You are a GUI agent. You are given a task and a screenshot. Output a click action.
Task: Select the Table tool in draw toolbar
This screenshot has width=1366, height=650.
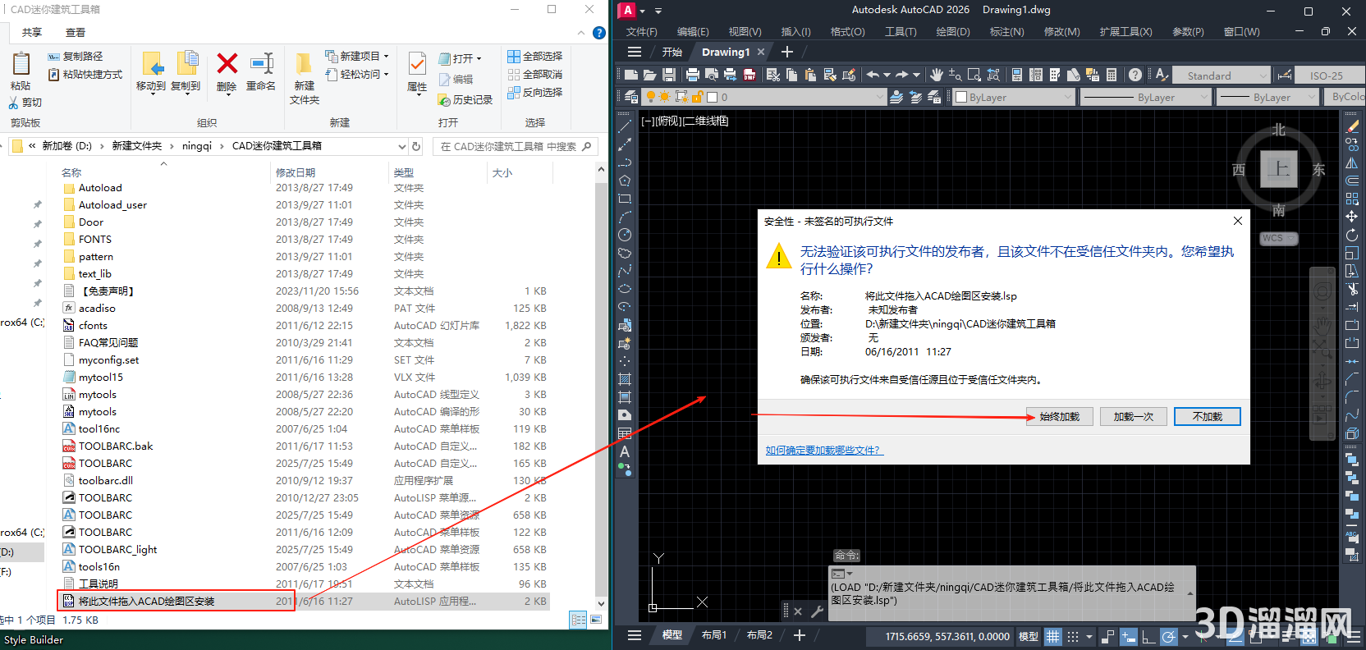pyautogui.click(x=625, y=433)
